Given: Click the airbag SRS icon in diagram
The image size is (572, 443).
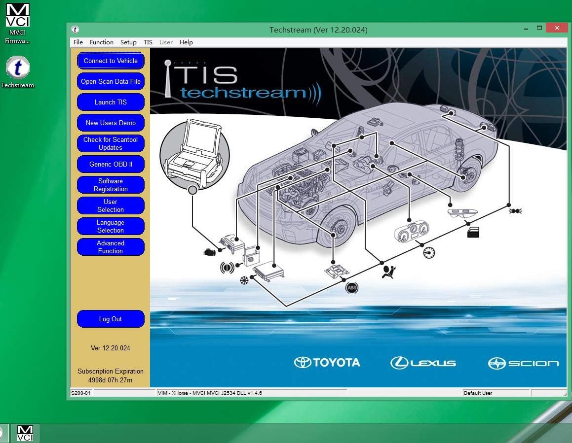Looking at the screenshot, I should pyautogui.click(x=388, y=272).
